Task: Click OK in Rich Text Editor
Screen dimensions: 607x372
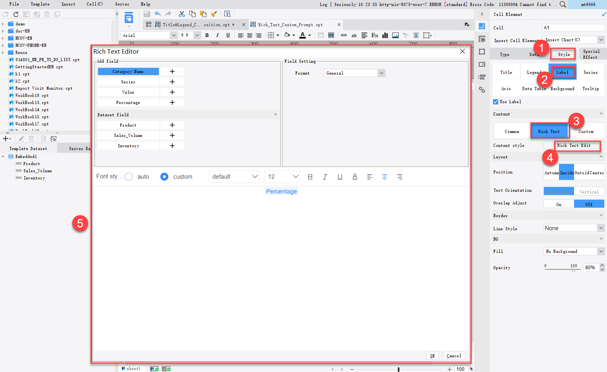Action: tap(432, 356)
